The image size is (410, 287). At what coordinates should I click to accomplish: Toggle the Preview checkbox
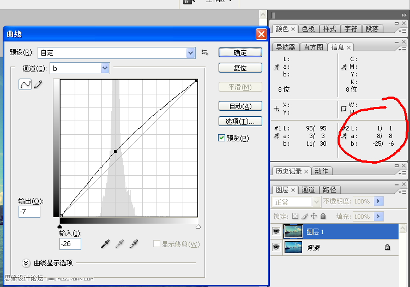point(221,138)
